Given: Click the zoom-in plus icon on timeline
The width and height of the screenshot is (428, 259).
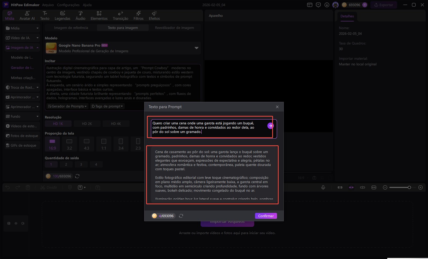Looking at the screenshot, I should point(420,187).
